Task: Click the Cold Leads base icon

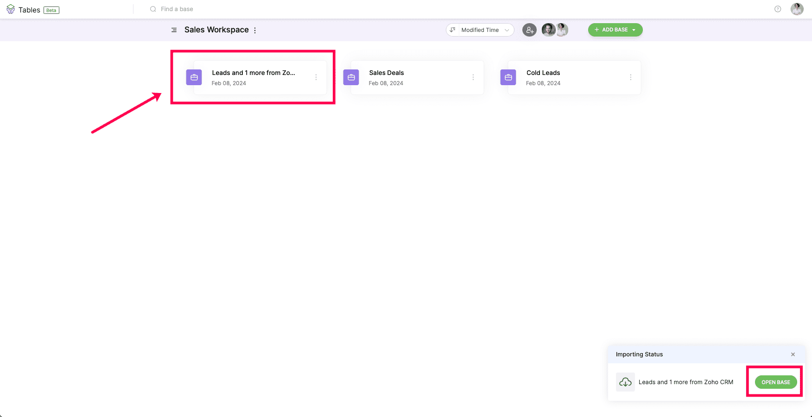Action: (x=508, y=77)
